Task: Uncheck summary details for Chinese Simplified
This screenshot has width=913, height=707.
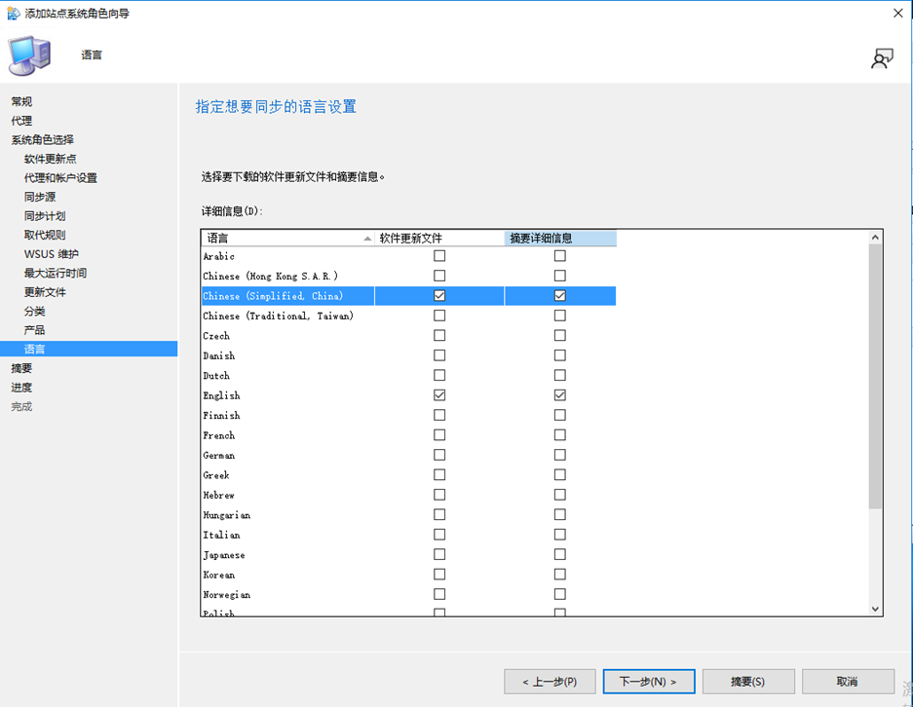Action: pyautogui.click(x=560, y=296)
